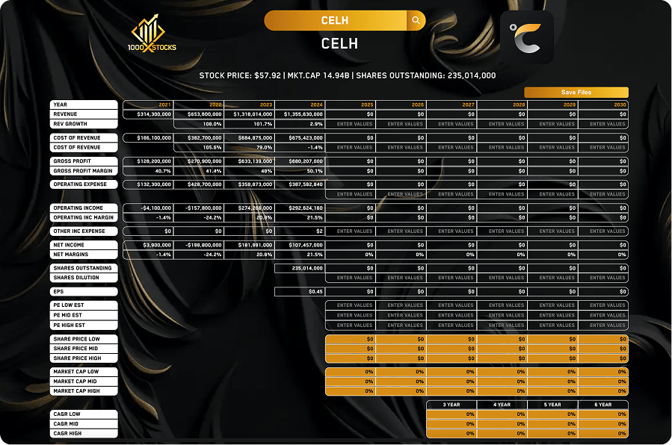Click the 1000x Stocks logo

coord(154,35)
